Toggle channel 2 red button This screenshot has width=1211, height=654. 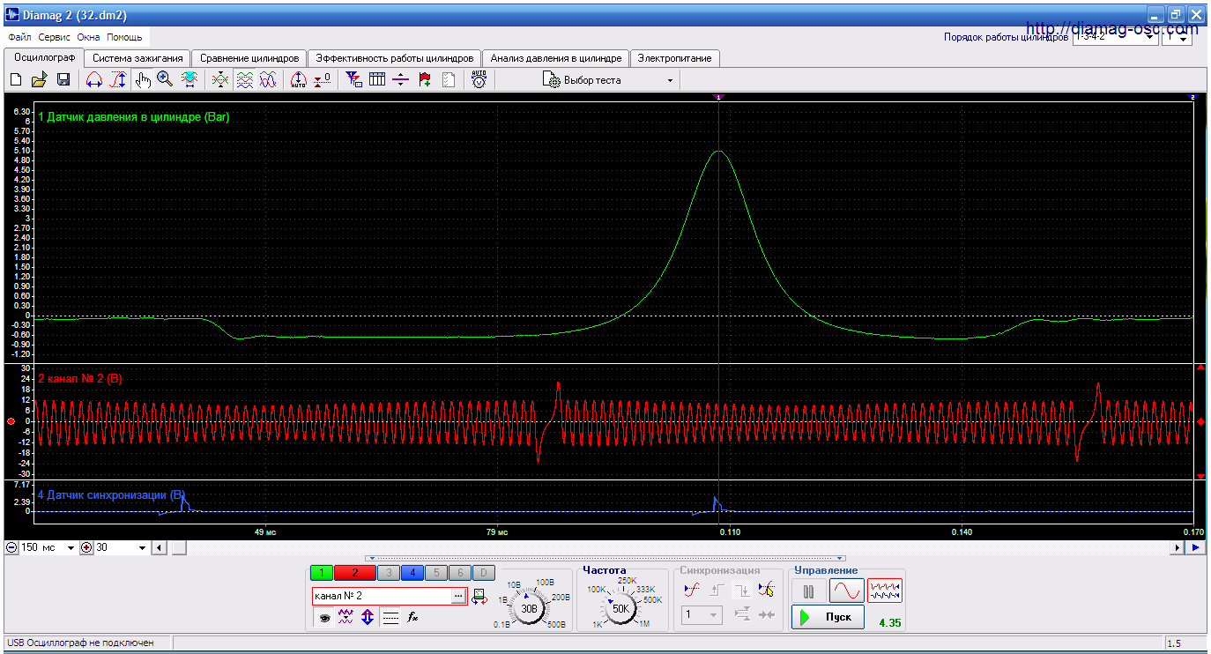pyautogui.click(x=354, y=573)
